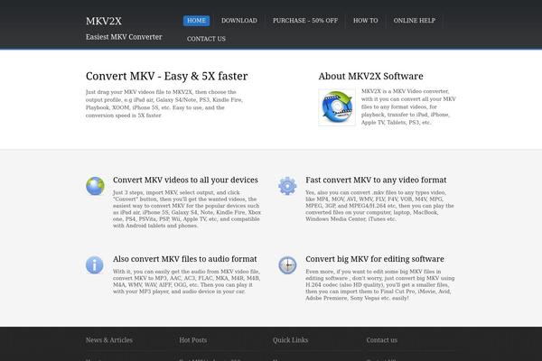Click the MKV2X site title
542x361 pixels.
[x=104, y=21]
